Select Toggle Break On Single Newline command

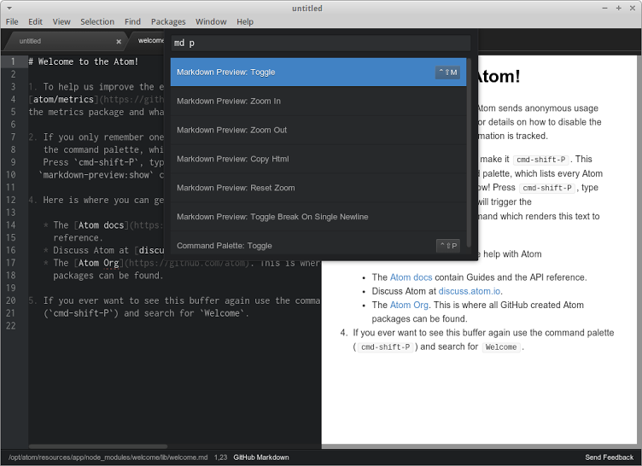[x=318, y=217]
